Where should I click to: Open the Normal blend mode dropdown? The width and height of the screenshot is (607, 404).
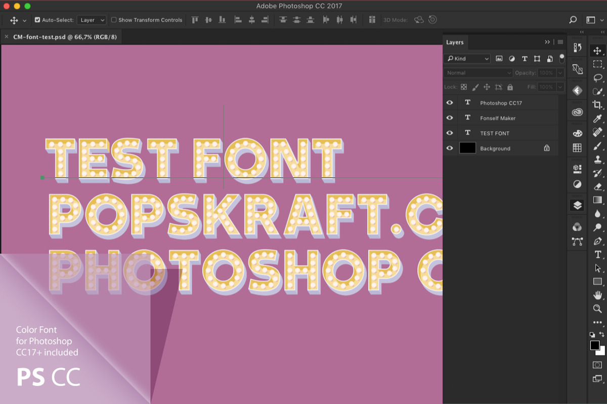pyautogui.click(x=479, y=73)
